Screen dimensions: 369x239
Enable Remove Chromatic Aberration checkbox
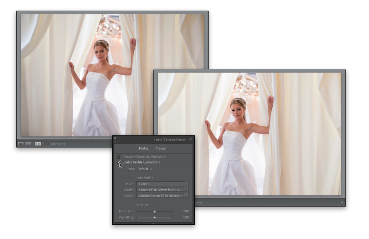pyautogui.click(x=118, y=157)
